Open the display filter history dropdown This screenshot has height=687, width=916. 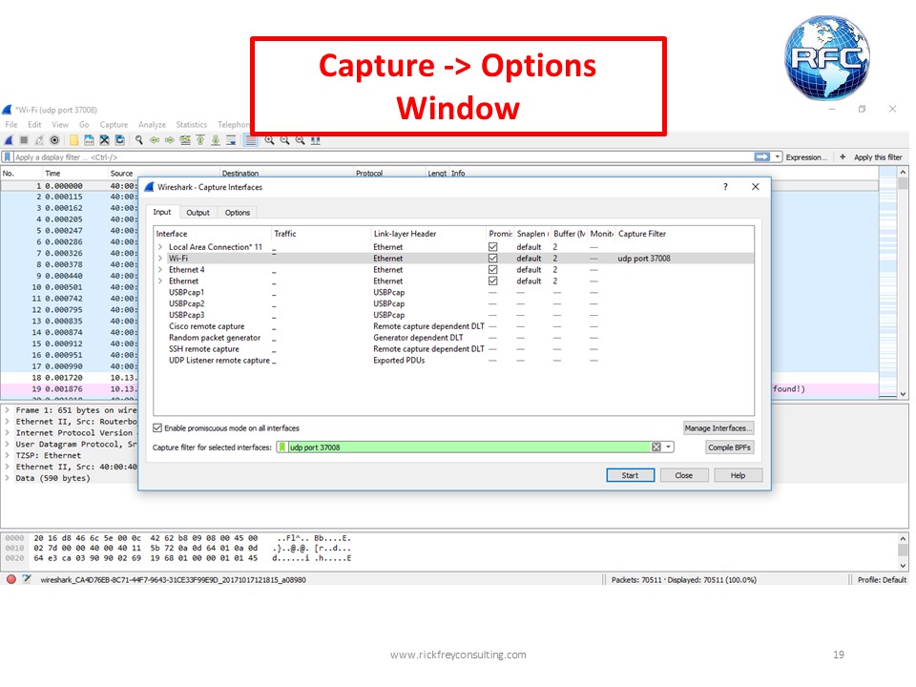pyautogui.click(x=778, y=157)
